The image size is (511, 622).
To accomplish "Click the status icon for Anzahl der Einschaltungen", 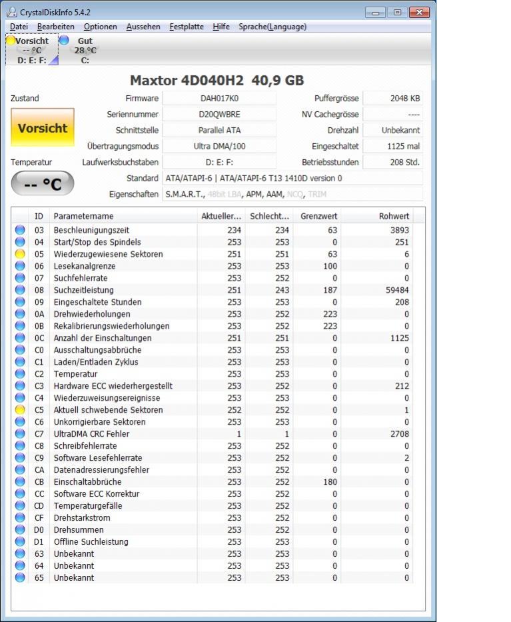I will point(20,337).
